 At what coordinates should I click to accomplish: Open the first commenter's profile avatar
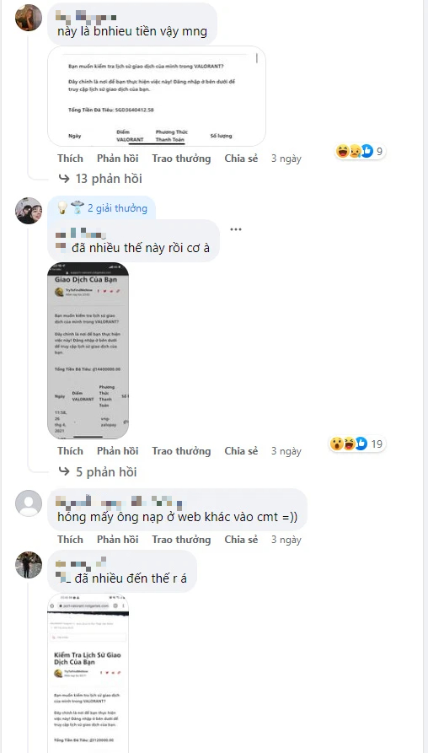(29, 18)
